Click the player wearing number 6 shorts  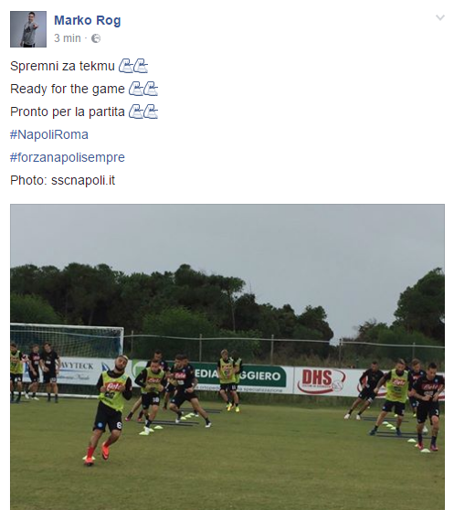point(111,409)
